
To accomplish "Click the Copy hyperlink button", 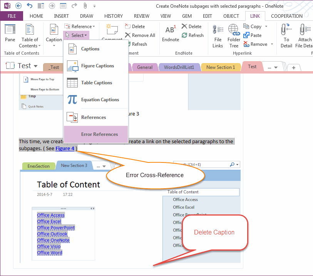I will [x=253, y=26].
